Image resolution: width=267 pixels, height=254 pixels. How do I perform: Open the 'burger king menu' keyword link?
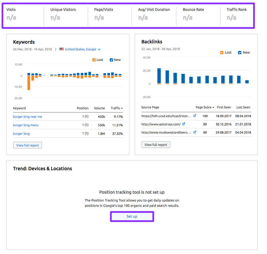point(26,125)
